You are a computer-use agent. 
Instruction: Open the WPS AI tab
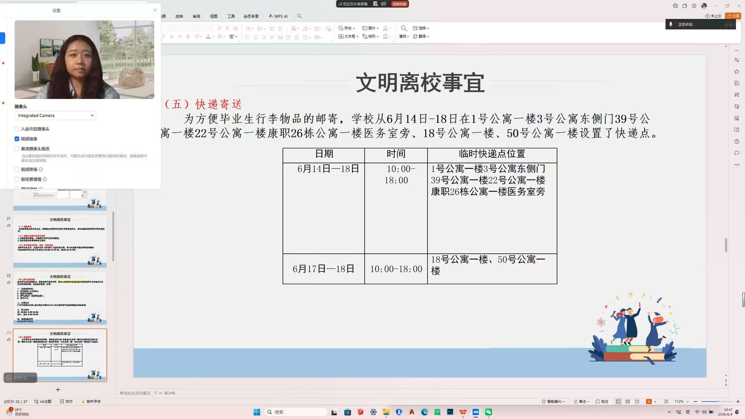[x=278, y=16]
